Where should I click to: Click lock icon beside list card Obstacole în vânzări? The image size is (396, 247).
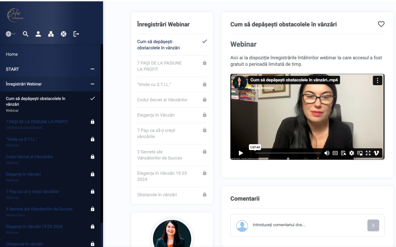point(205,194)
